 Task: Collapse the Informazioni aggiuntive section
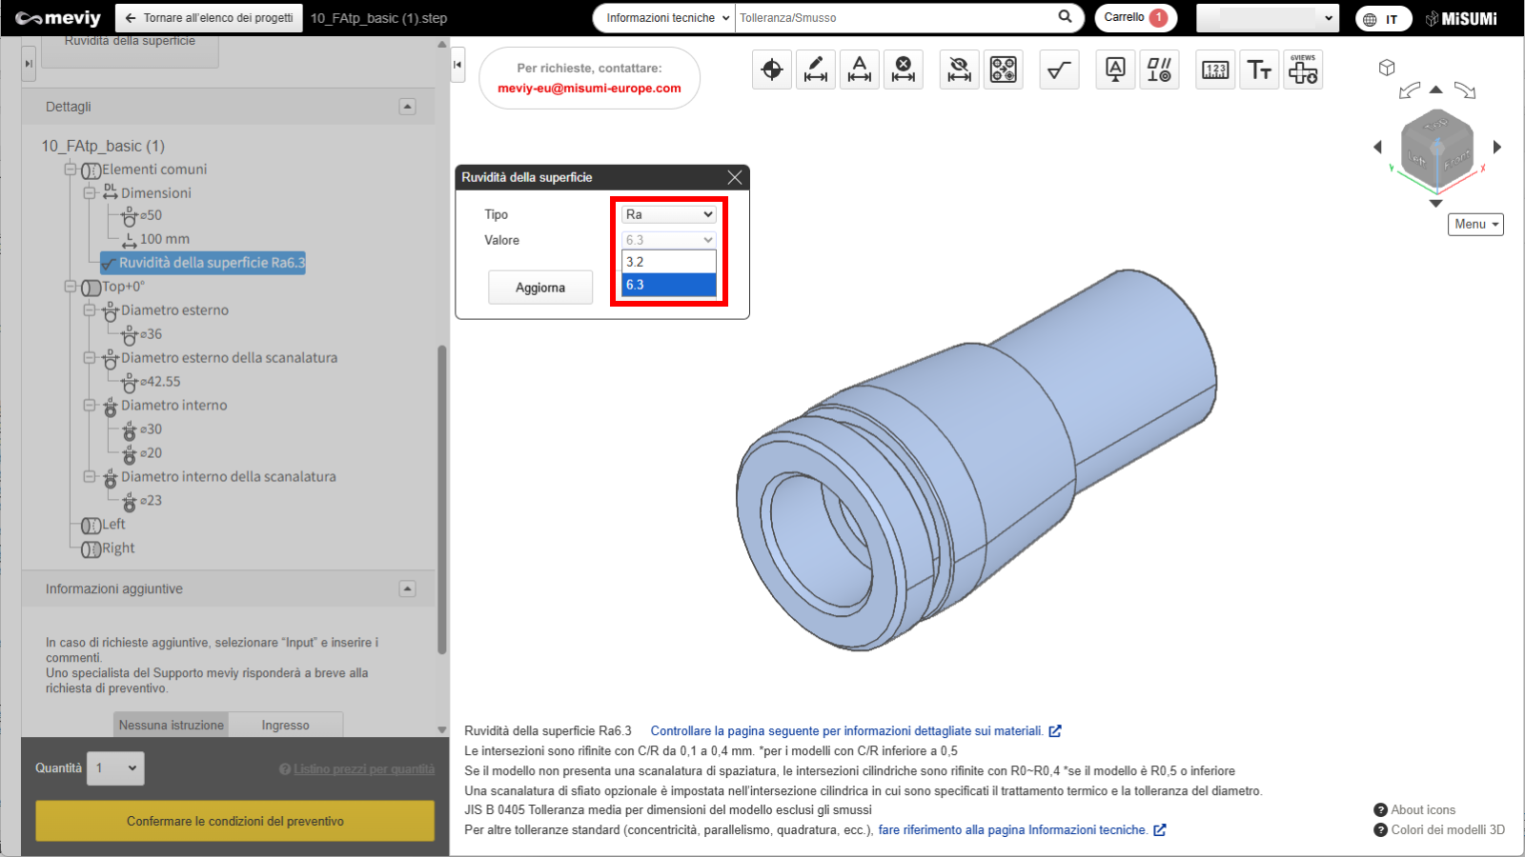pos(407,588)
